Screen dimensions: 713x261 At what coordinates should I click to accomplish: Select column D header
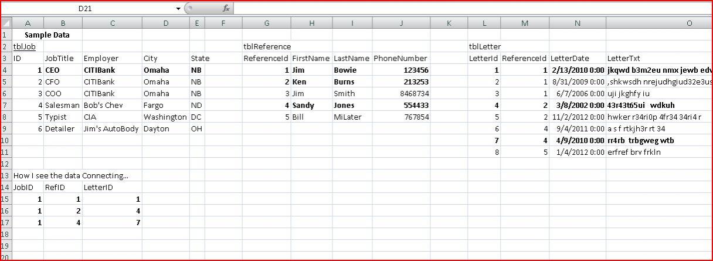[x=165, y=23]
